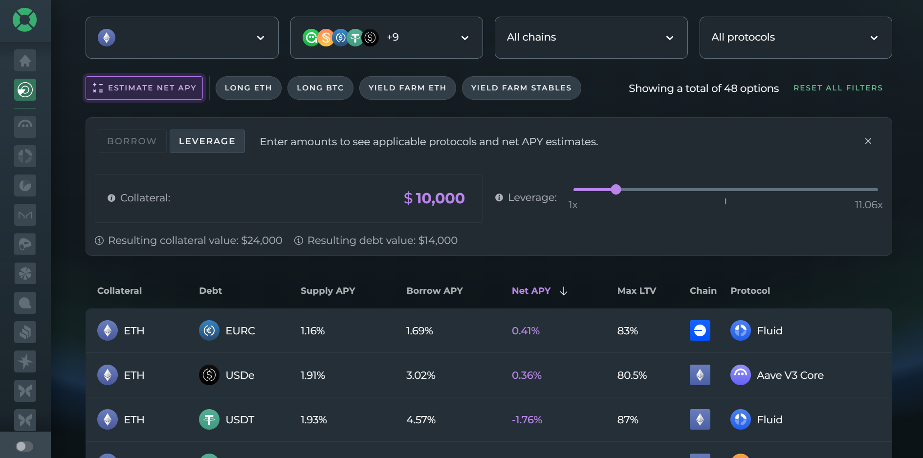
Task: Open the speech-bubble-shaped sidebar icon
Action: [25, 303]
